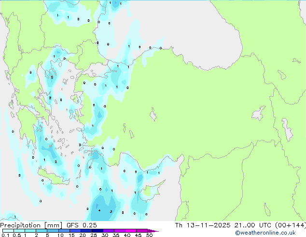The image size is (306, 237).
Task: Click the '0.1' legend scale label
Action: click(x=5, y=235)
